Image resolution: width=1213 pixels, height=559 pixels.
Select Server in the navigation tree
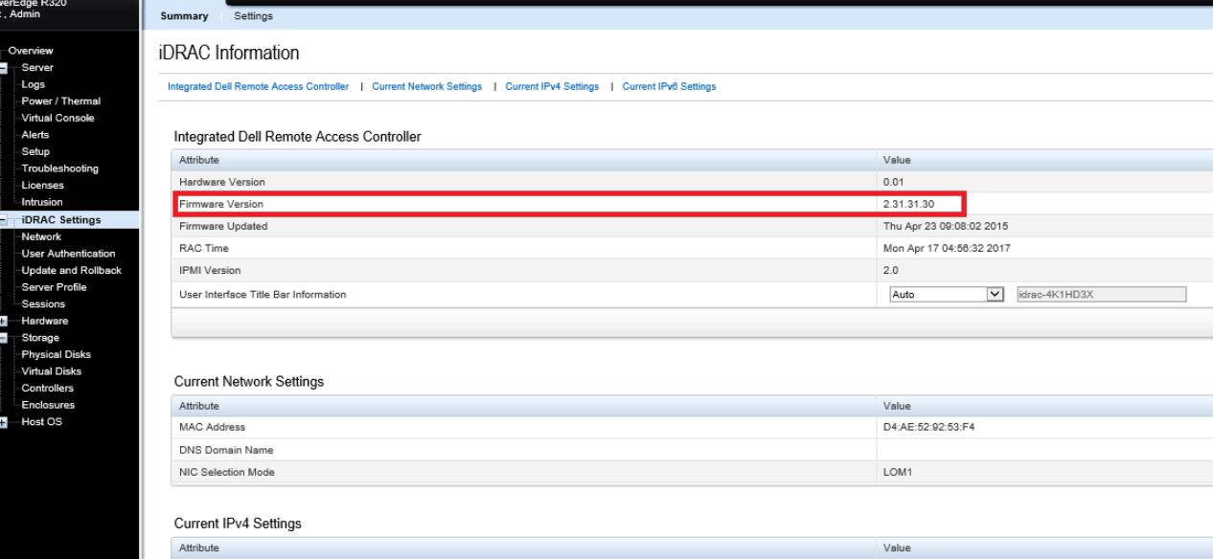[x=37, y=68]
